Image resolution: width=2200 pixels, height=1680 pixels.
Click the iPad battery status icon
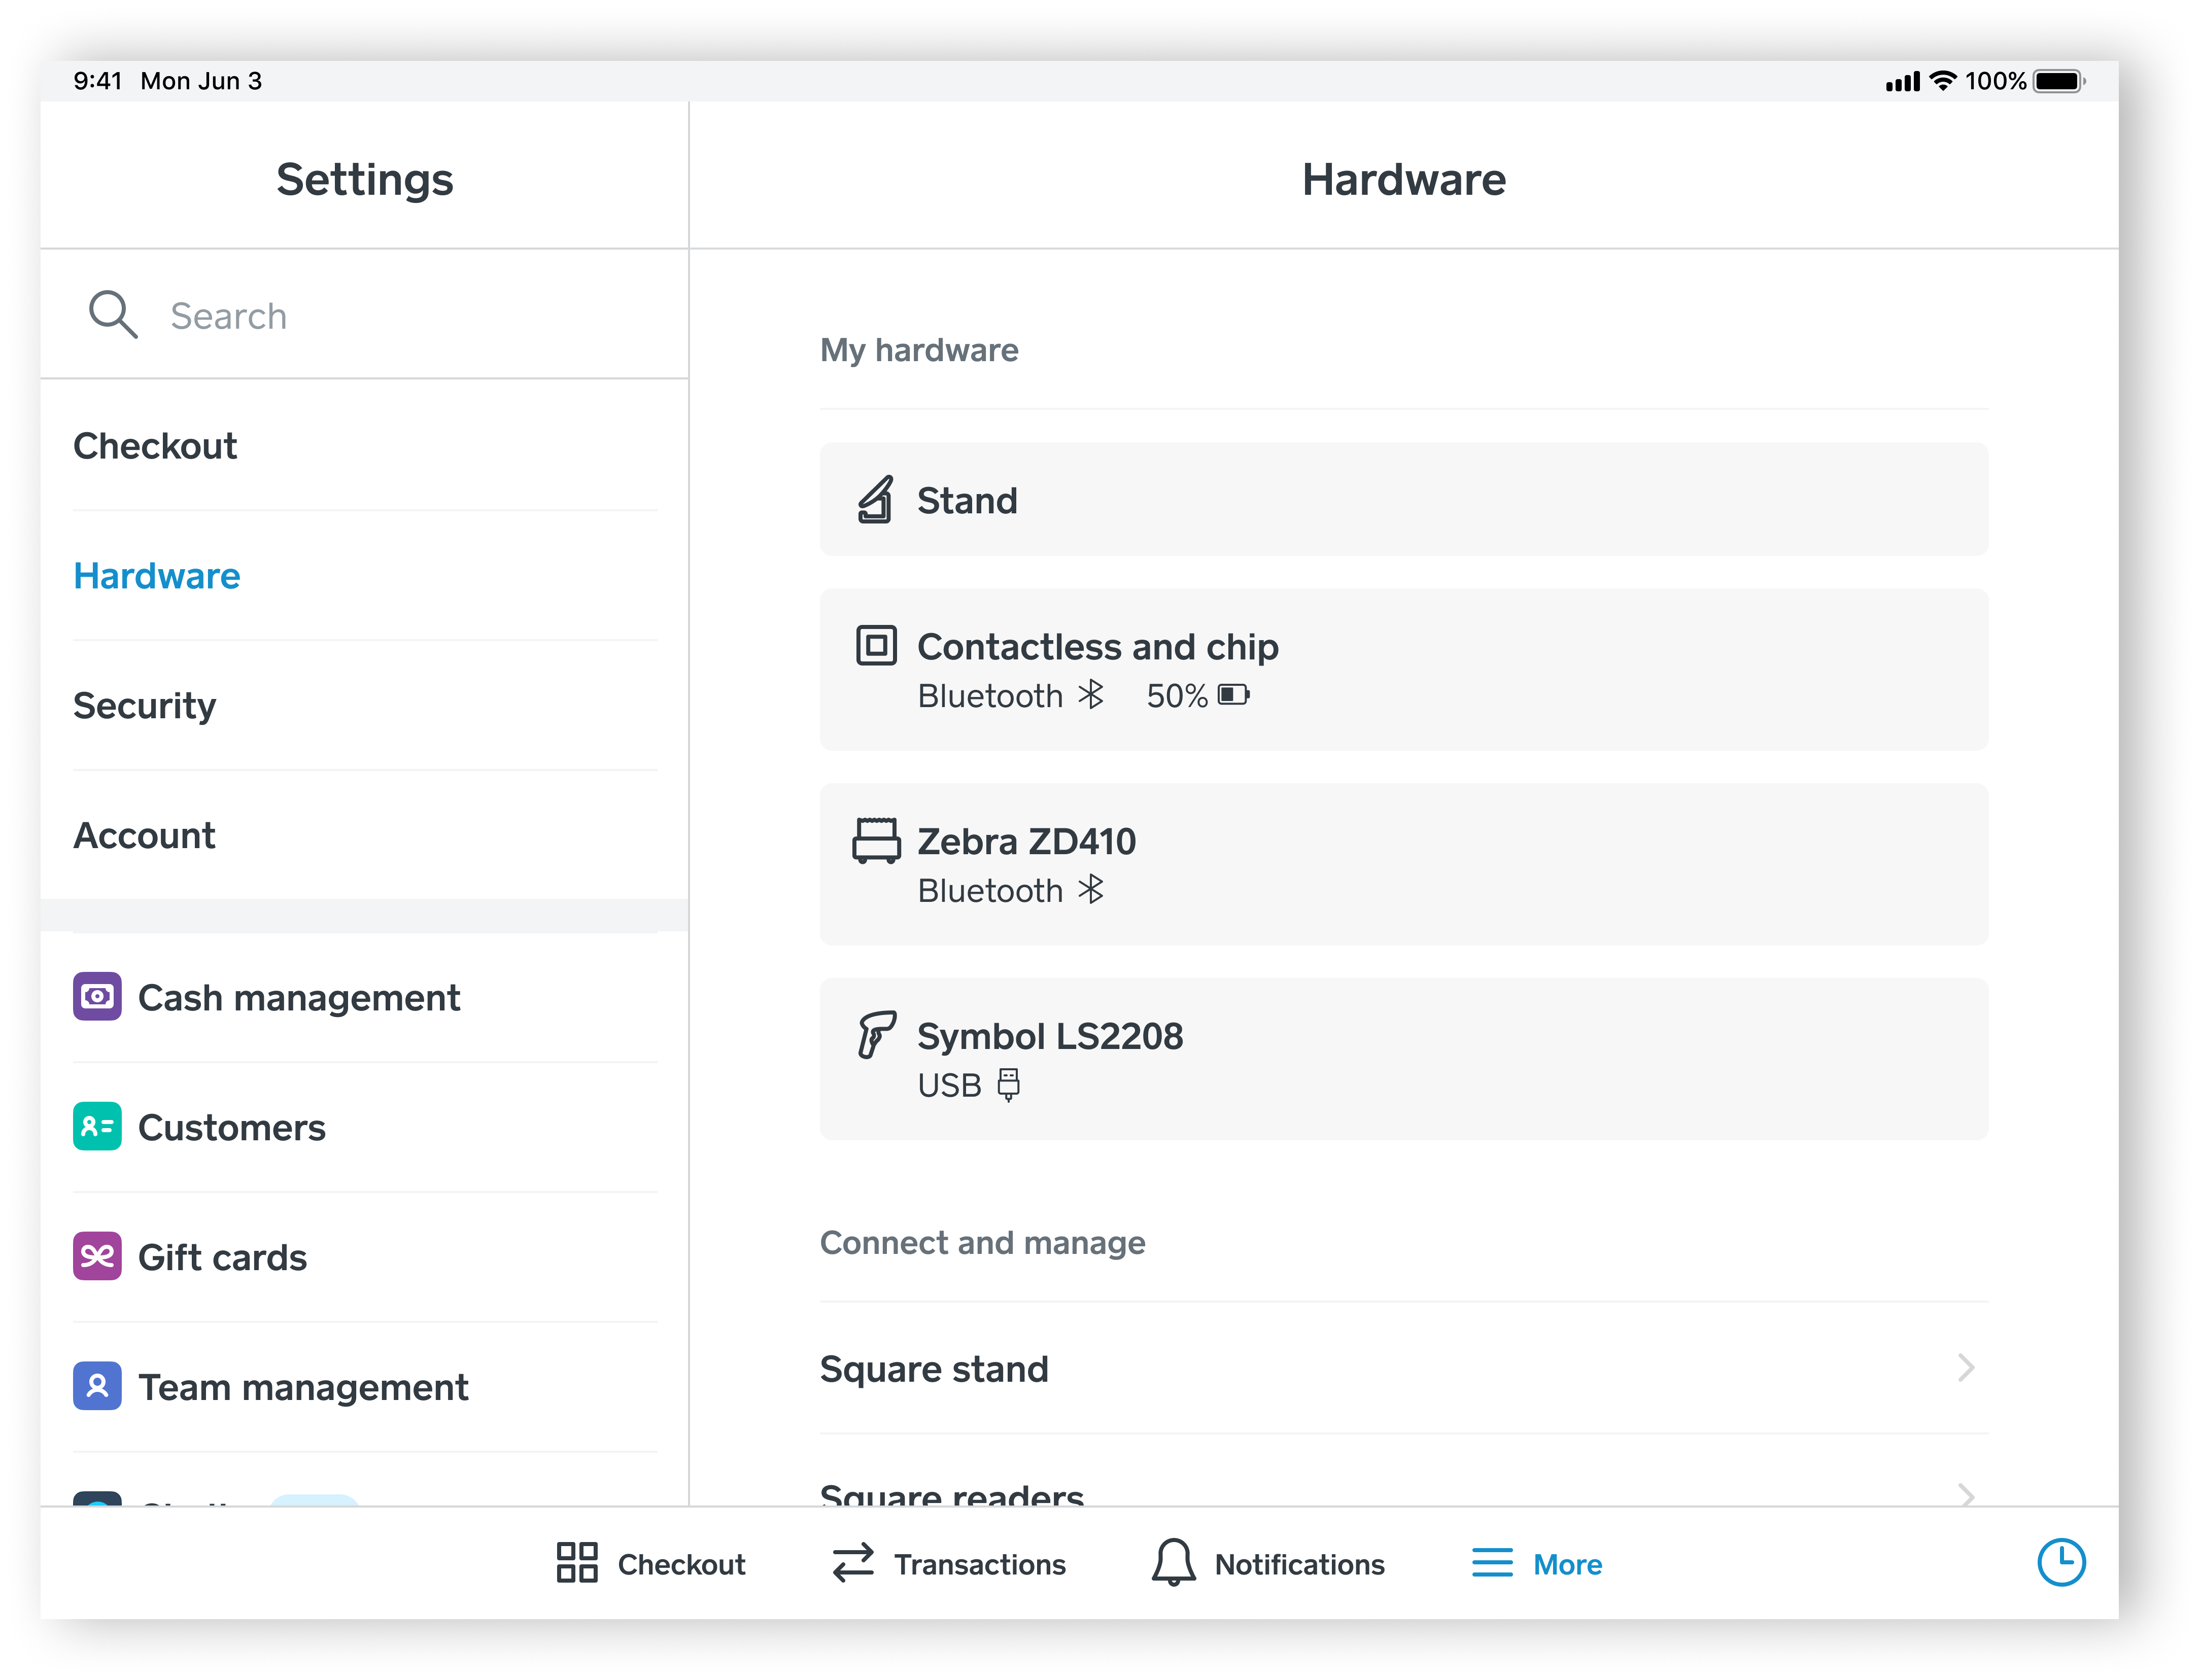(x=2059, y=81)
